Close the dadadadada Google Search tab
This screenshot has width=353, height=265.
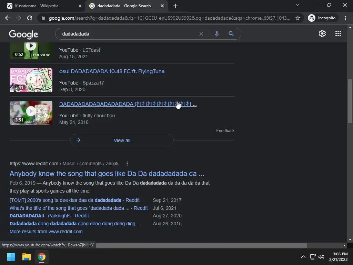click(x=162, y=6)
